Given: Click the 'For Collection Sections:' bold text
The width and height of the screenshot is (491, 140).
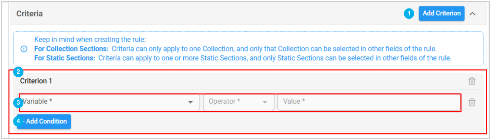Looking at the screenshot, I should [x=72, y=49].
